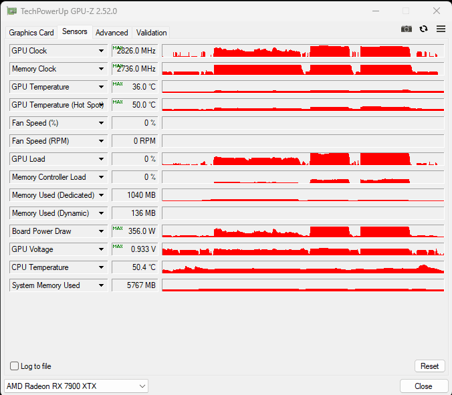Click the 0 RPM fan value
This screenshot has width=452, height=395.
tap(135, 141)
